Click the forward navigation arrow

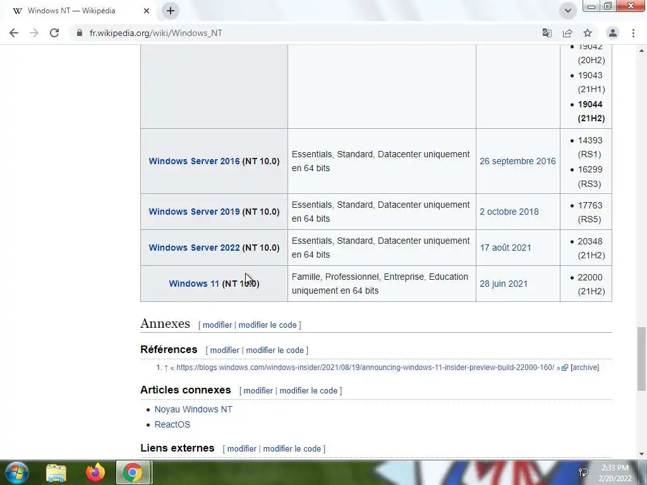point(34,33)
